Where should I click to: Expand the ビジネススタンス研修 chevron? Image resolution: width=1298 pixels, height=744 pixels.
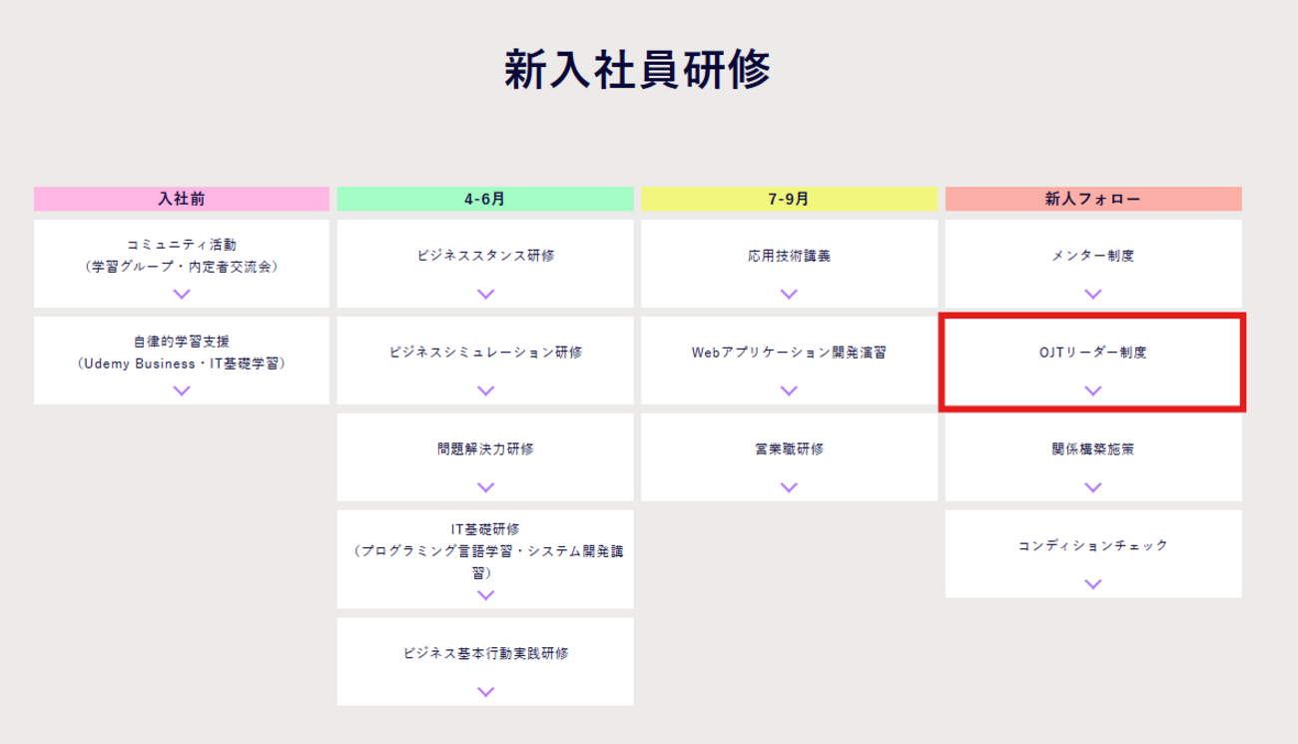485,294
